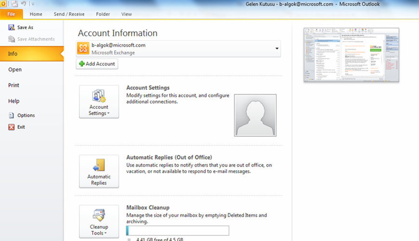This screenshot has width=419, height=241.
Task: Click the Automatic Replies button
Action: click(x=99, y=171)
